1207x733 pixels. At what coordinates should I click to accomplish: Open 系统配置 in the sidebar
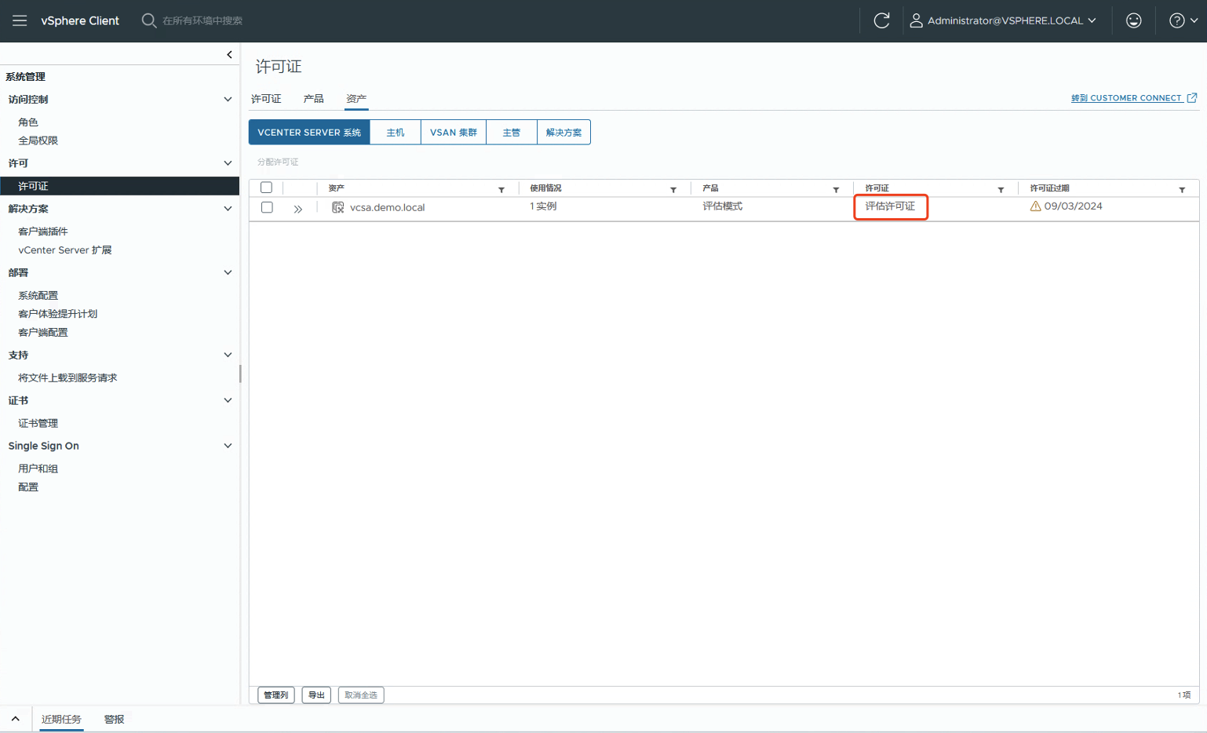pos(38,295)
